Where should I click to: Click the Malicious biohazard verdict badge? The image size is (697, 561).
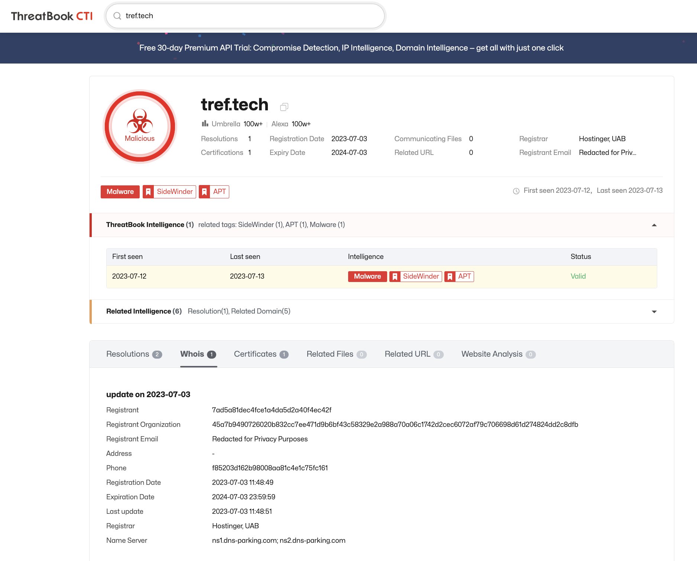pyautogui.click(x=139, y=126)
